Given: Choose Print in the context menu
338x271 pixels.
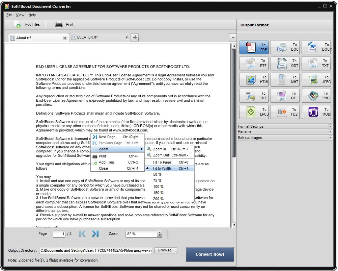Looking at the screenshot, I should click(x=117, y=156).
